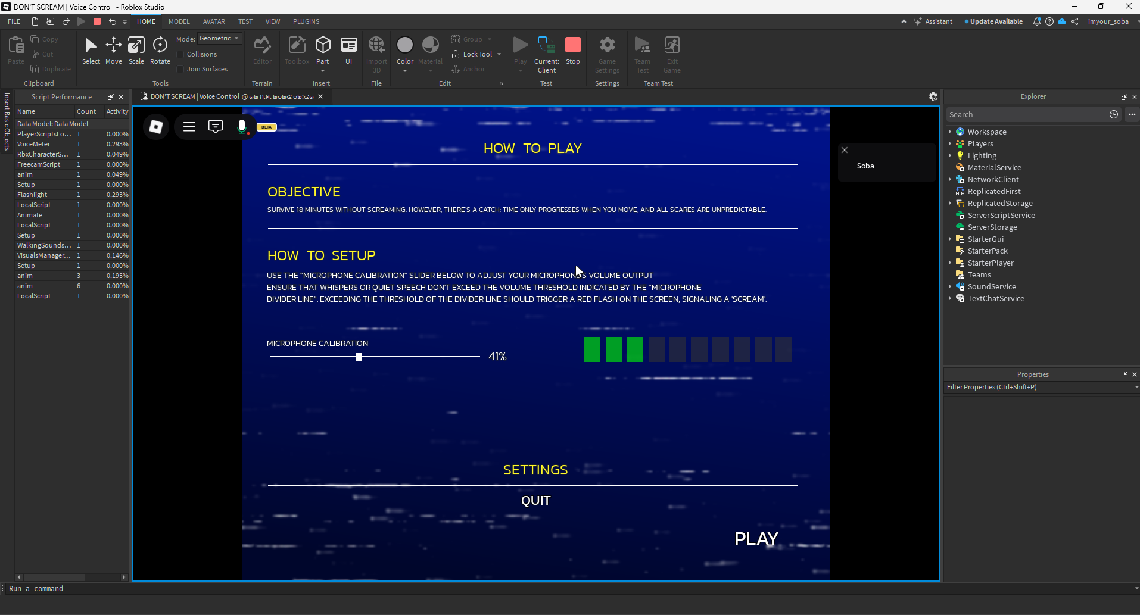Screen dimensions: 1140x615
Task: Click PLAY in the game menu
Action: pyautogui.click(x=756, y=539)
